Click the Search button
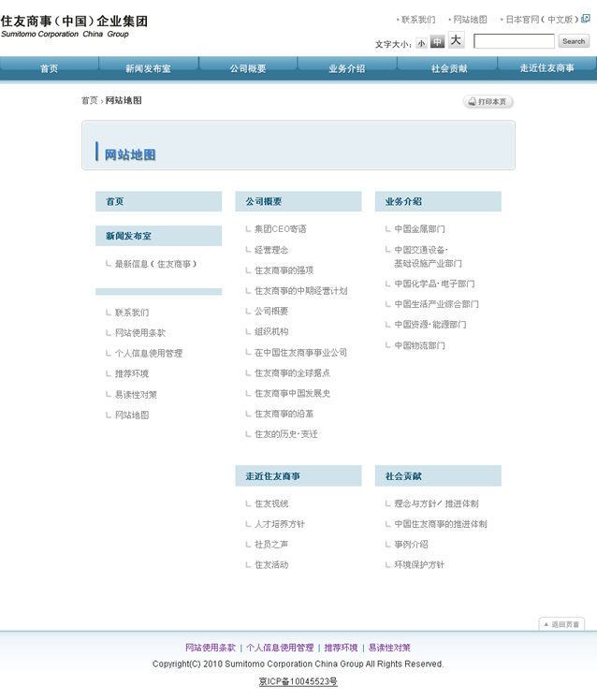The width and height of the screenshot is (597, 700). tap(574, 41)
